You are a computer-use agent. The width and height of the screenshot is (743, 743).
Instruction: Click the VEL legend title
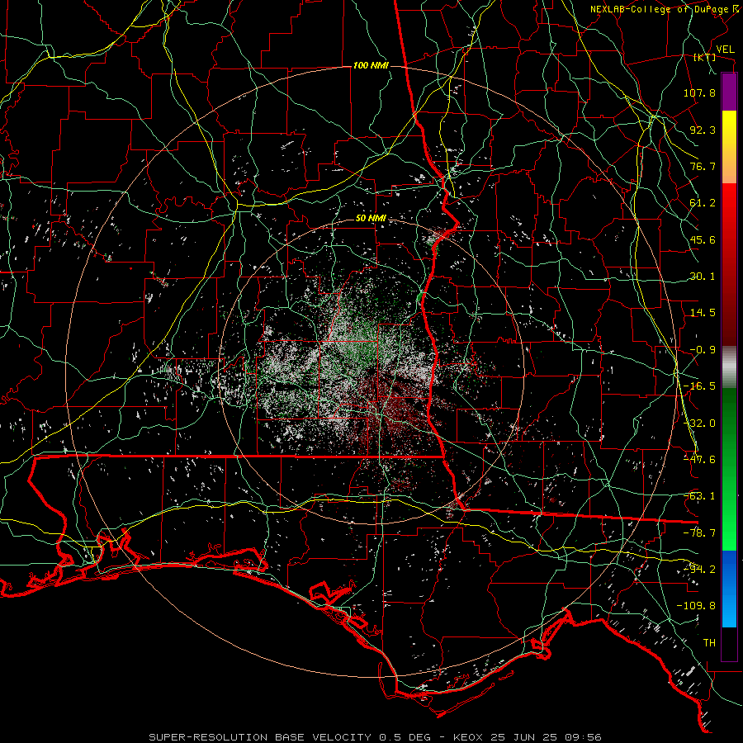726,50
